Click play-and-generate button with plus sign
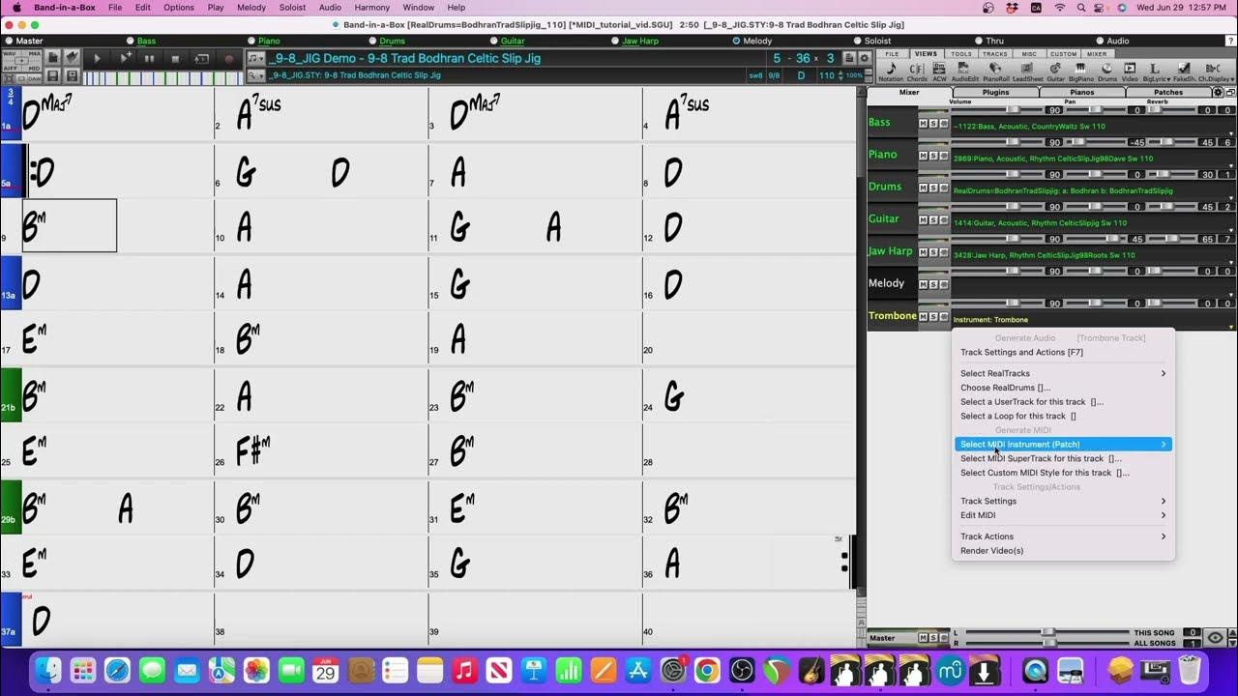1238x696 pixels. pos(123,58)
